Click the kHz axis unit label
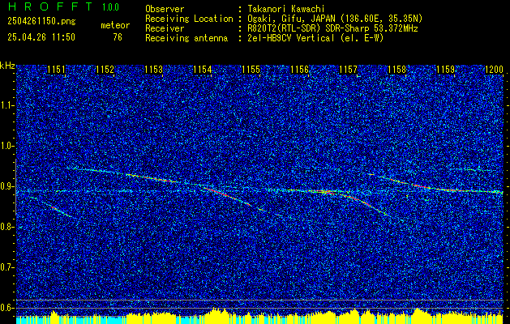Image resolution: width=510 pixels, height=324 pixels. 7,66
